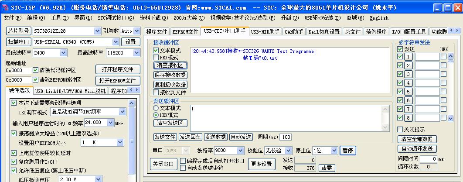The height and width of the screenshot is (182, 463).
Task: Open 工具(T) menu
Action: pyautogui.click(x=60, y=18)
